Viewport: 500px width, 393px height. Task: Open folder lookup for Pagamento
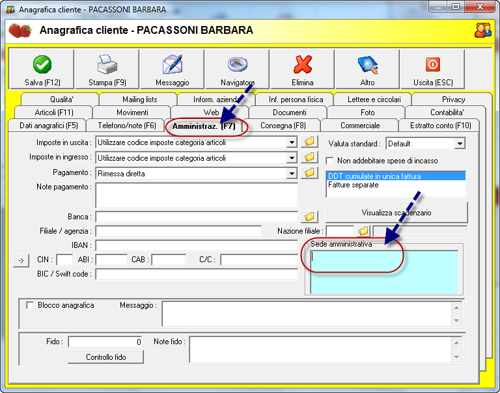(x=309, y=173)
